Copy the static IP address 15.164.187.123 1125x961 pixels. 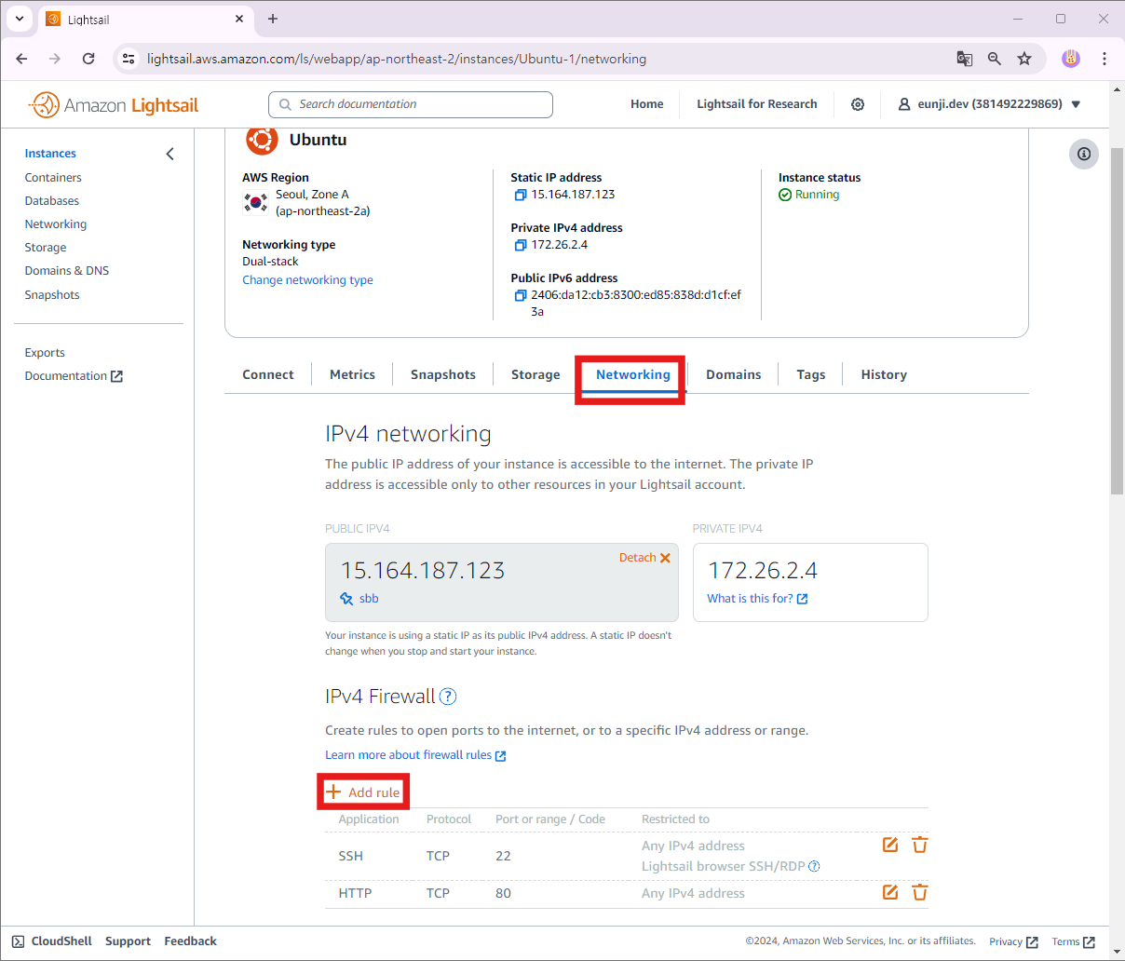pos(521,195)
